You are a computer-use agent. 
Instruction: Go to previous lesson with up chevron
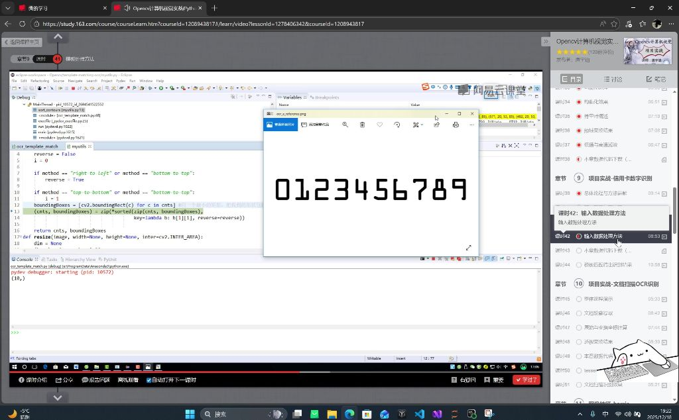(58, 36)
